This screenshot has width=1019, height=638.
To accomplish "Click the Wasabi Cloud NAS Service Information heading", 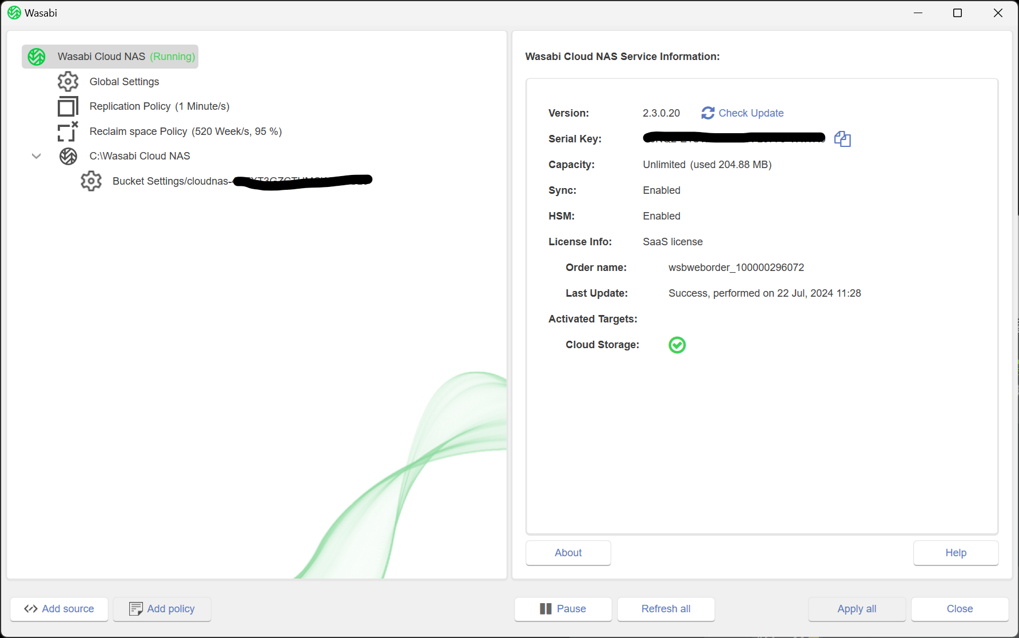I will pyautogui.click(x=623, y=57).
